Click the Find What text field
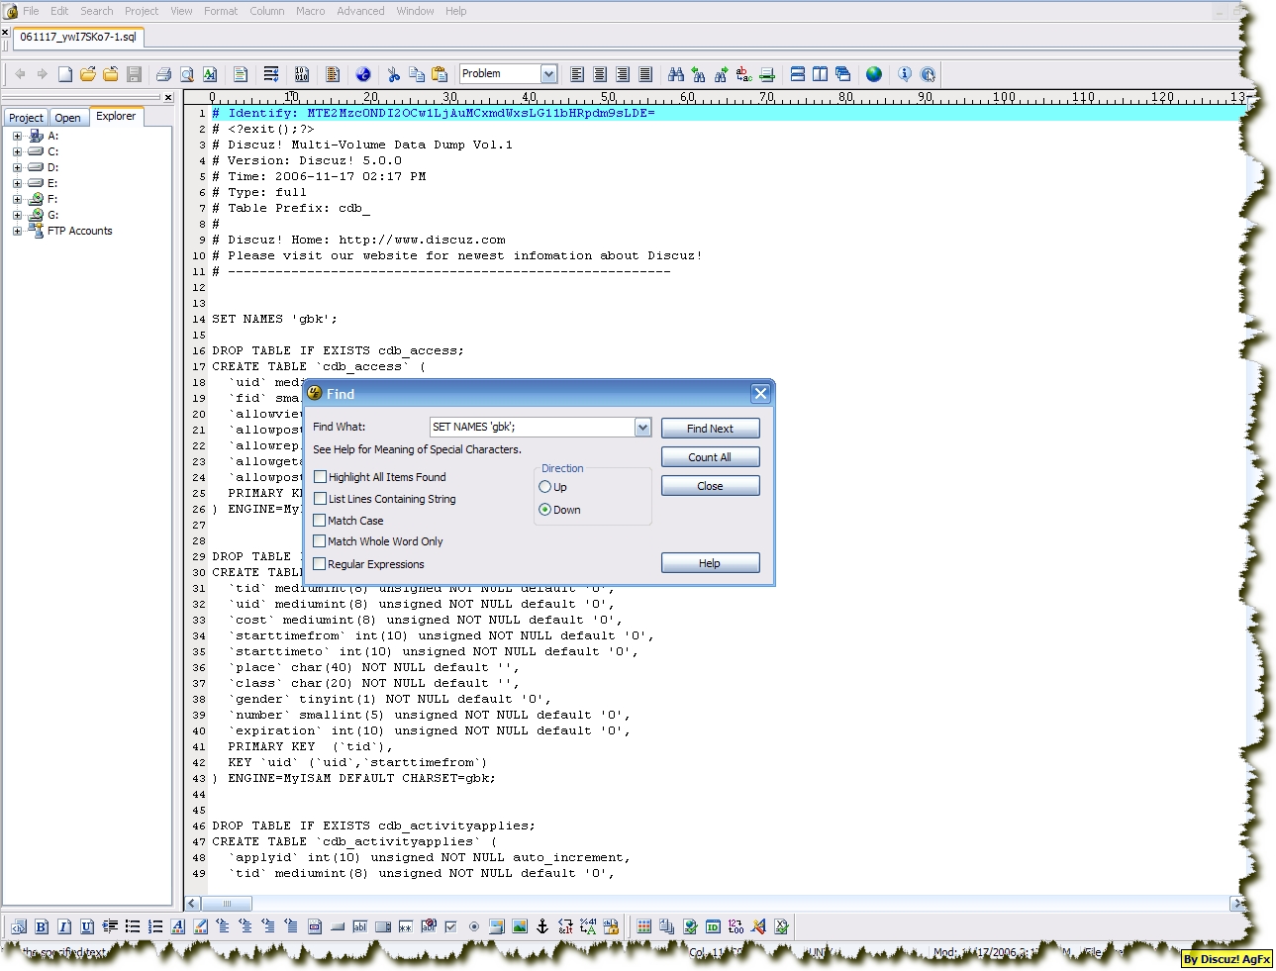Viewport: 1276px width, 971px height. (532, 428)
